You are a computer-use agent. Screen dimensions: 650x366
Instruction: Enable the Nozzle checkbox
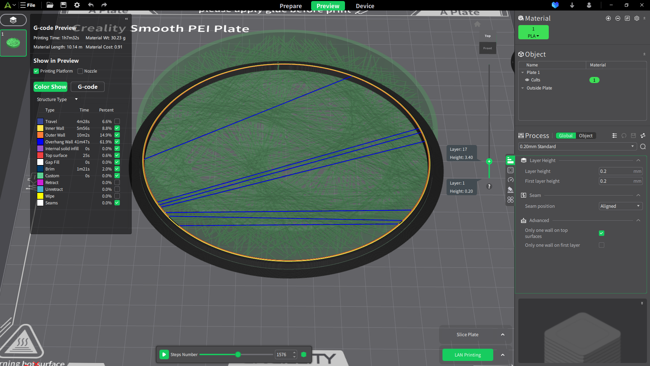coord(80,71)
